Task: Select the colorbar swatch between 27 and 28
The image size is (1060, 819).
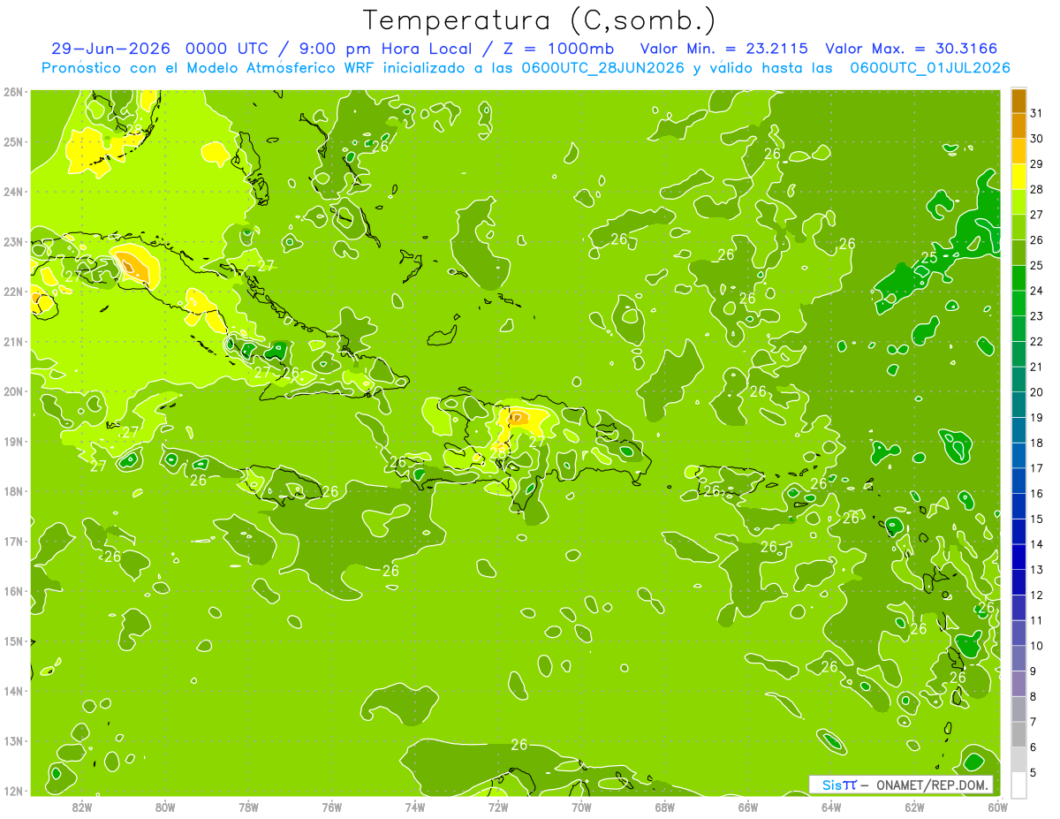Action: [1018, 201]
